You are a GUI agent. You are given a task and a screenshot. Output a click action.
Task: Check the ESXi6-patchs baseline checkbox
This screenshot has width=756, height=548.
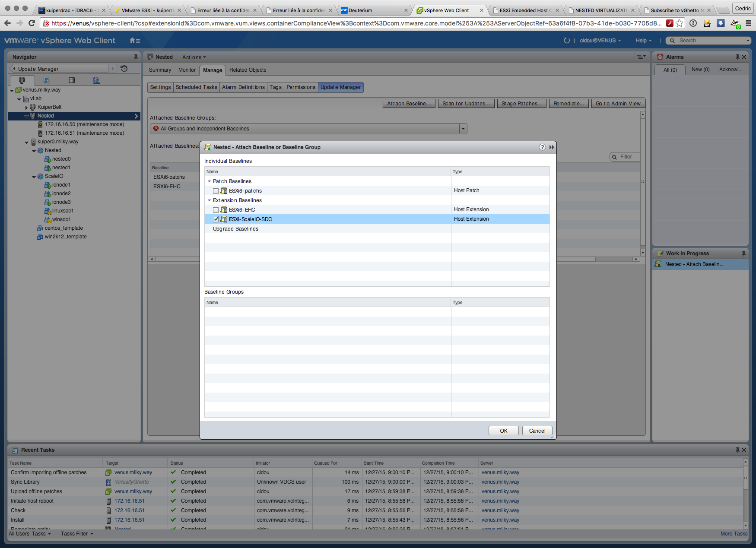216,191
